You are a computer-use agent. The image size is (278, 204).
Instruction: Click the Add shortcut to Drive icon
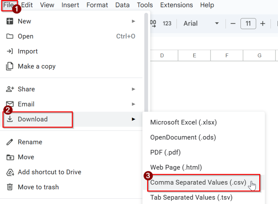click(x=10, y=172)
